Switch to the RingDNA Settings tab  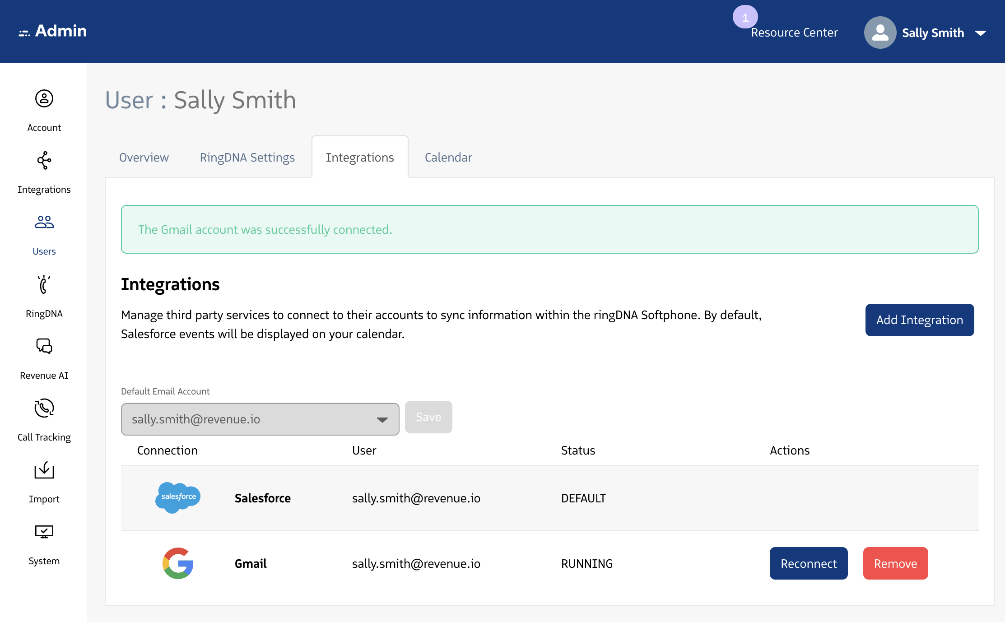(x=247, y=157)
